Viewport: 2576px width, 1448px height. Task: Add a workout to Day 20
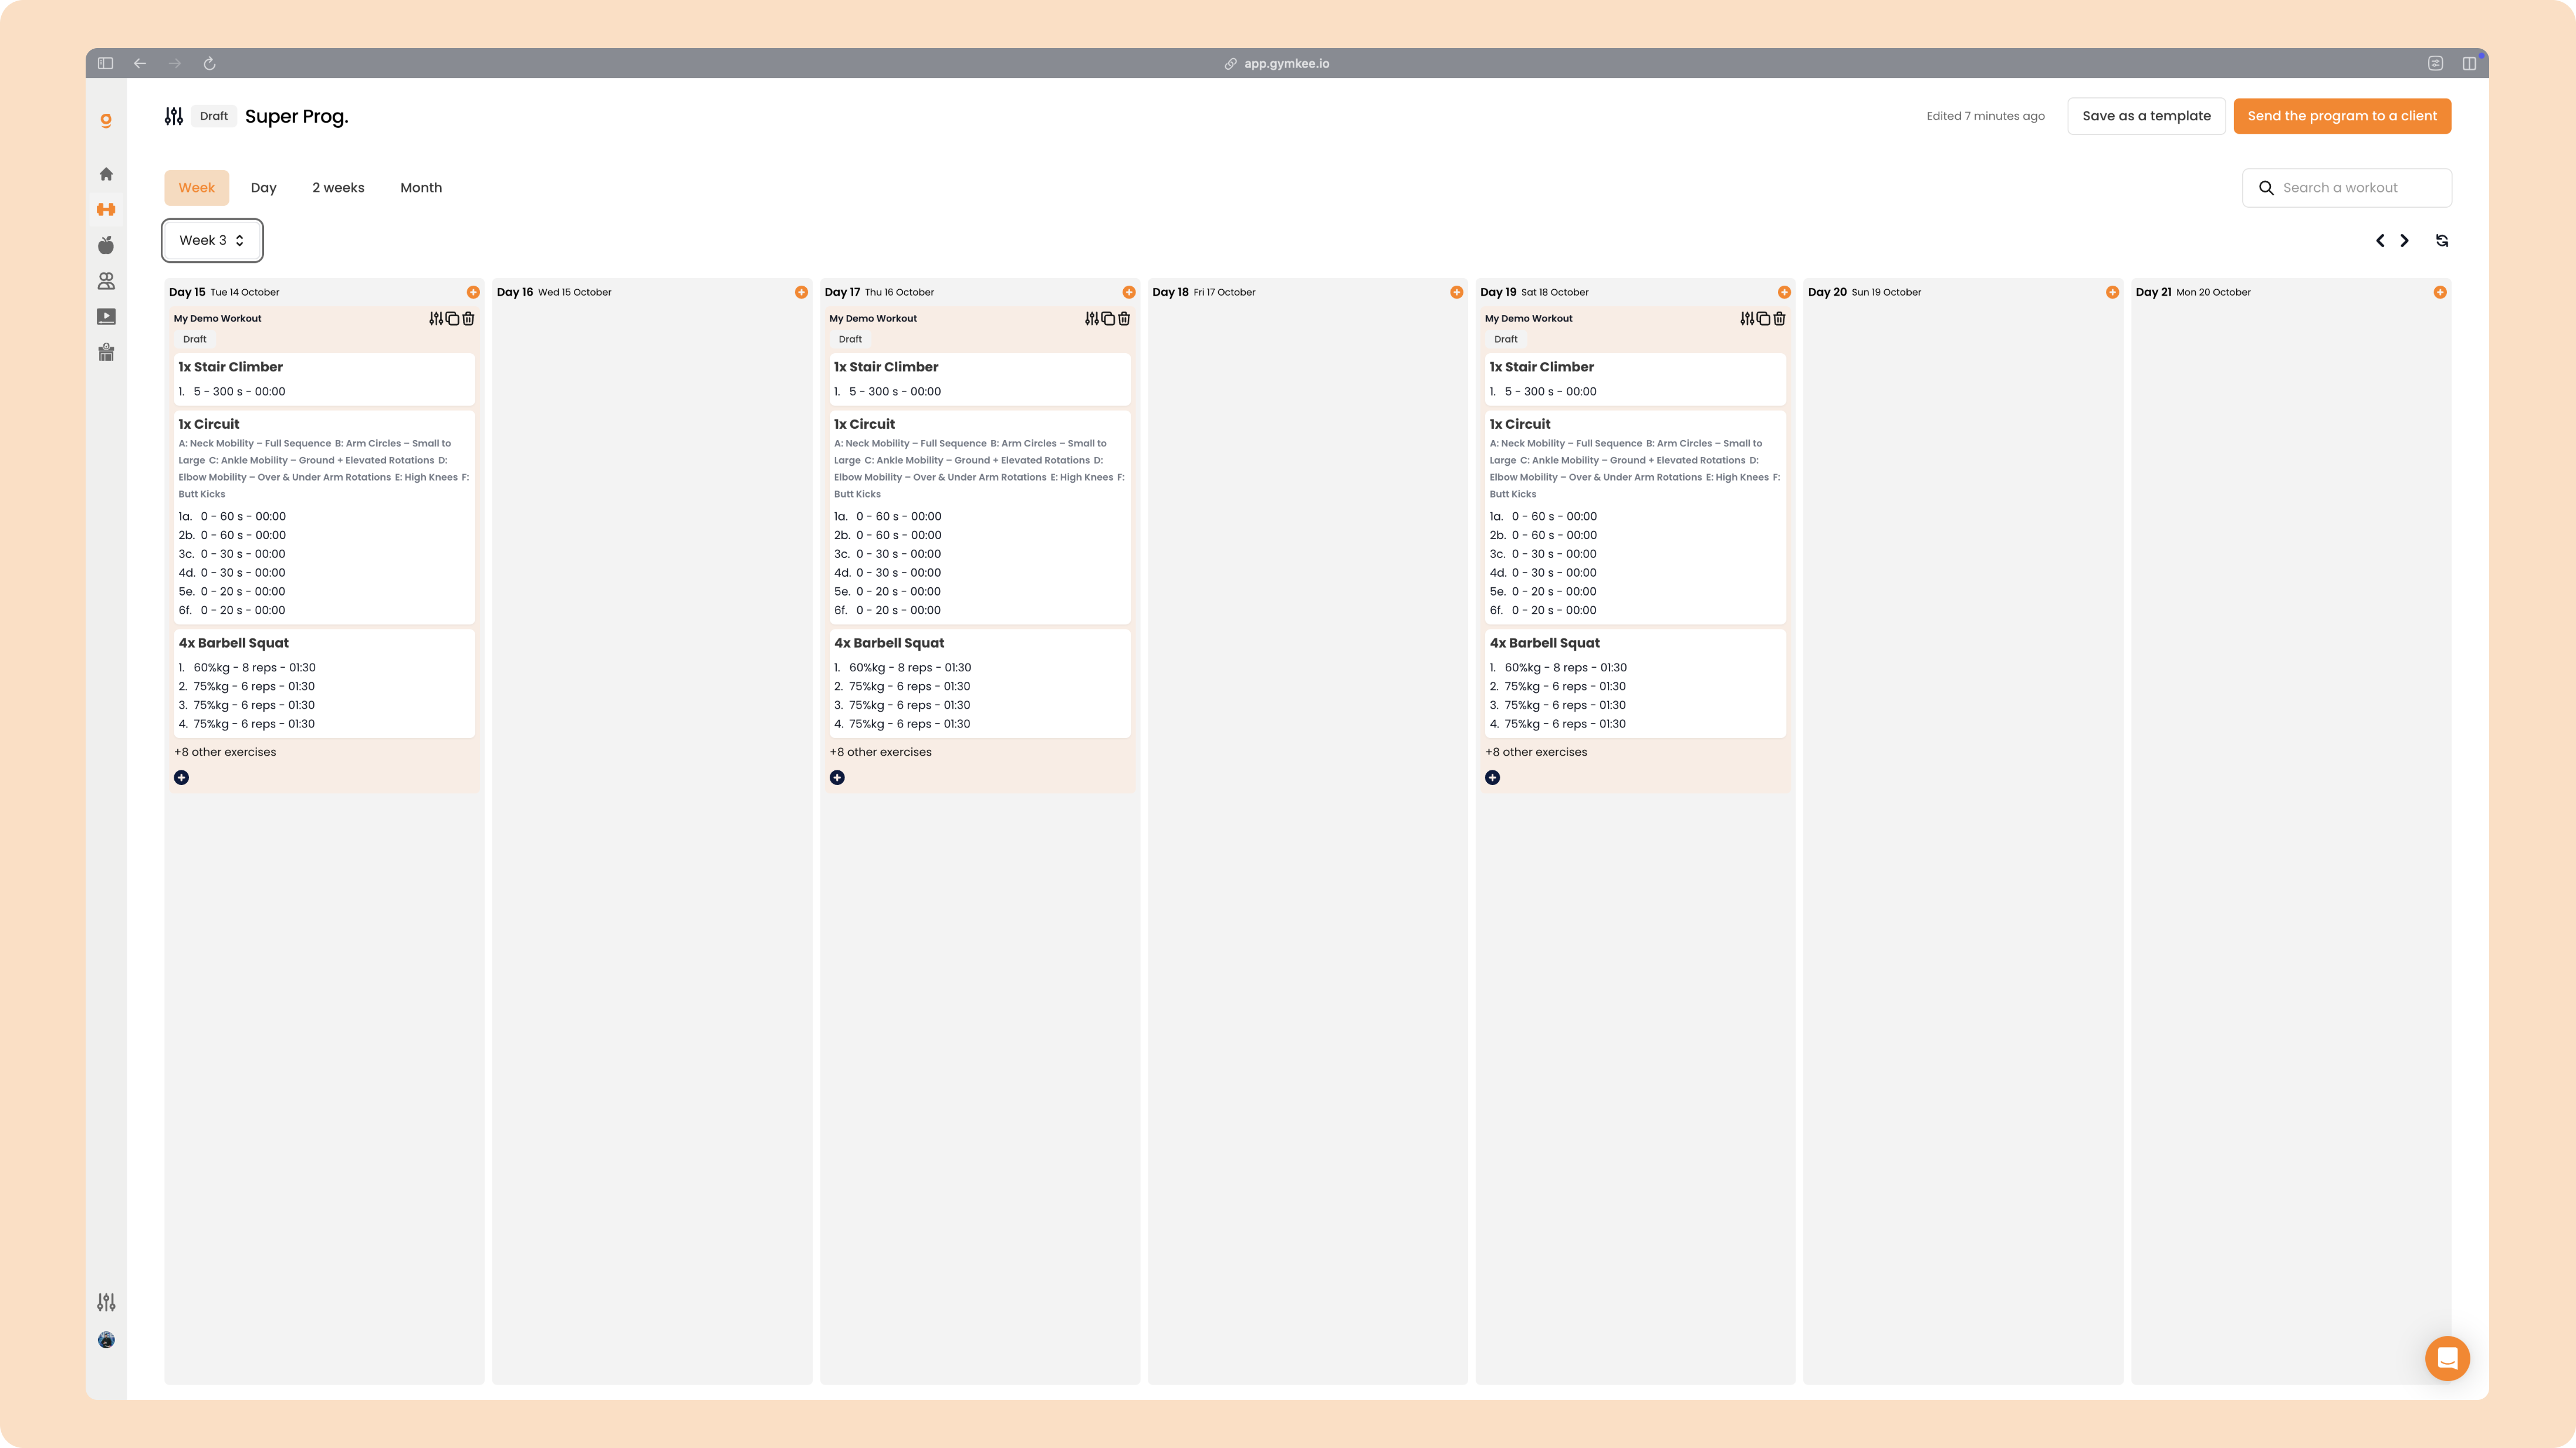2112,292
